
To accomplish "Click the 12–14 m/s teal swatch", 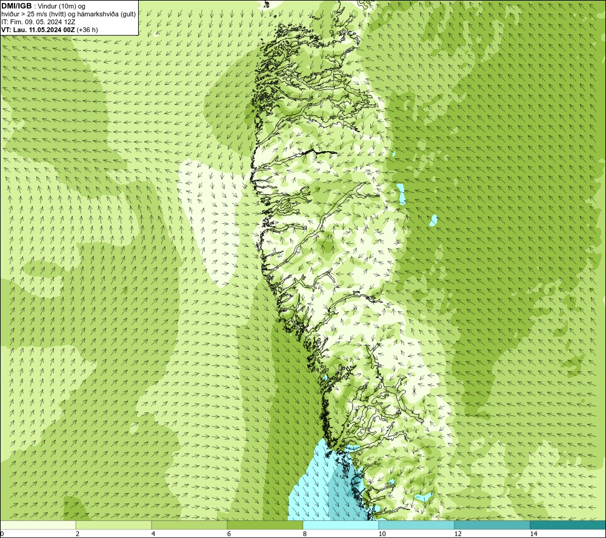I will (492, 525).
